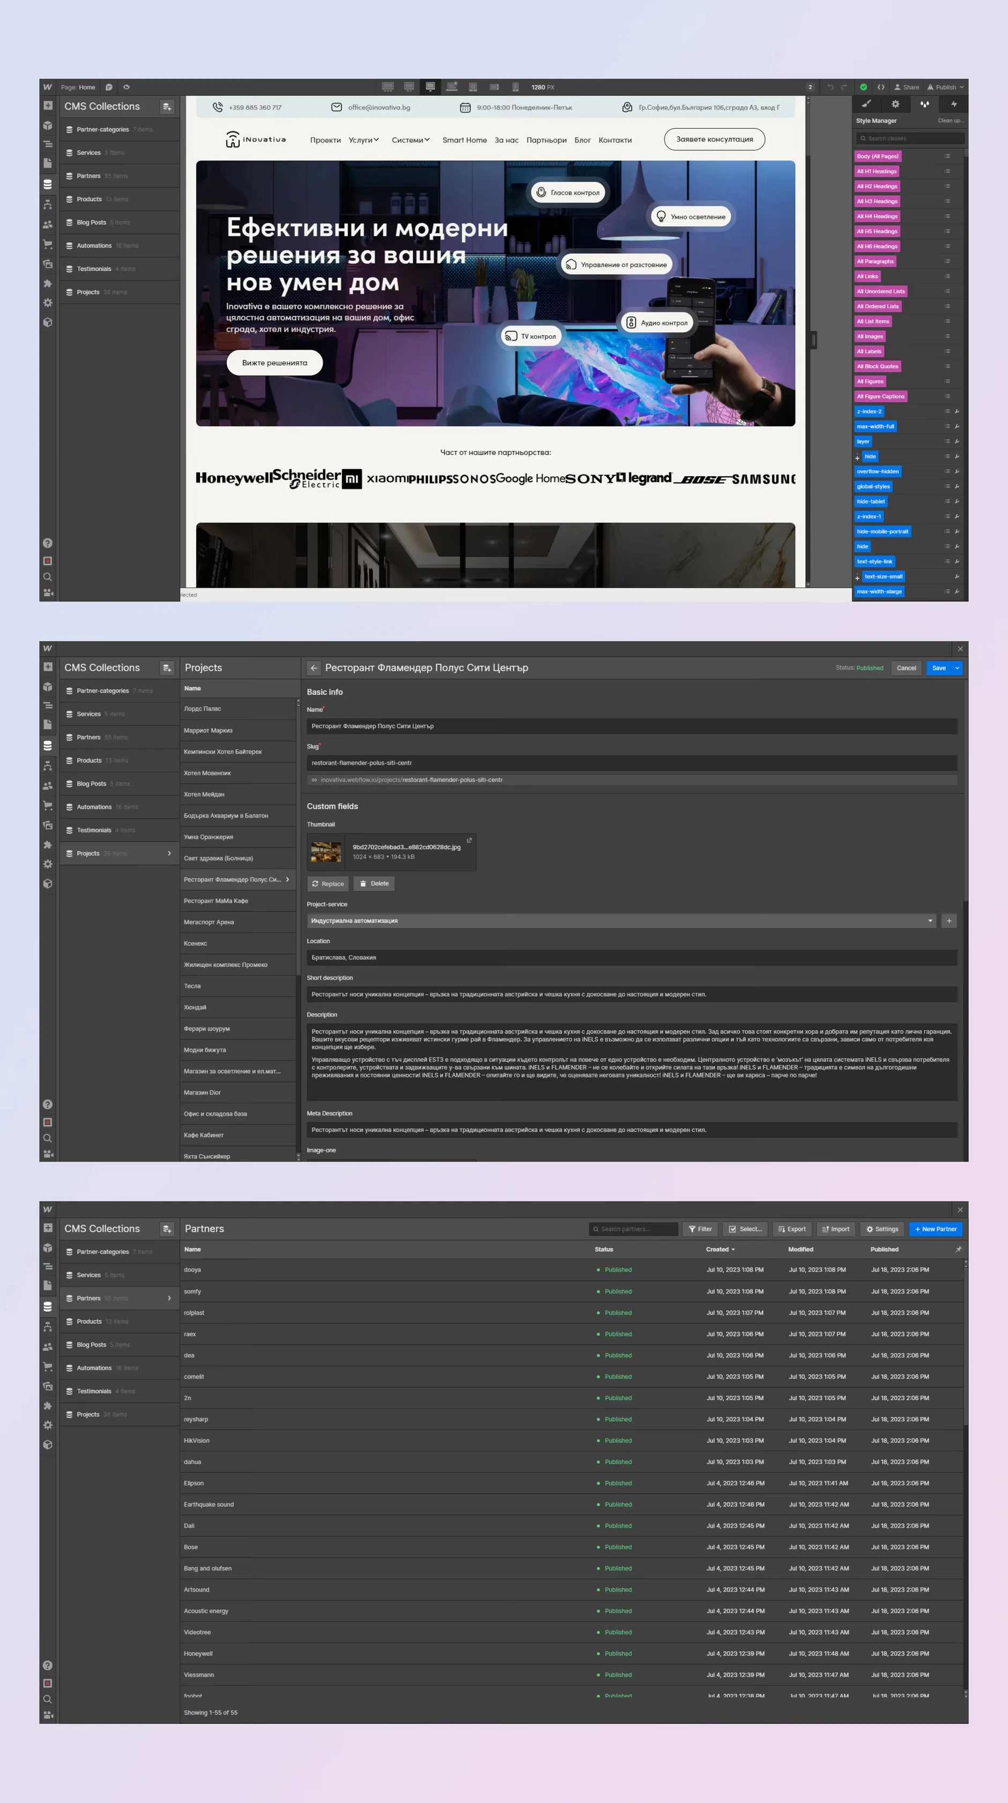Switch to the Style brush tab in the right panel
Screen dimensions: 1008x1803
(866, 104)
